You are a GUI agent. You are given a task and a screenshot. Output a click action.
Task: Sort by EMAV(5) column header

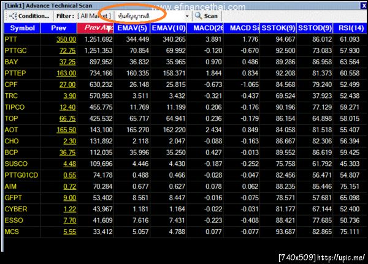(x=132, y=28)
